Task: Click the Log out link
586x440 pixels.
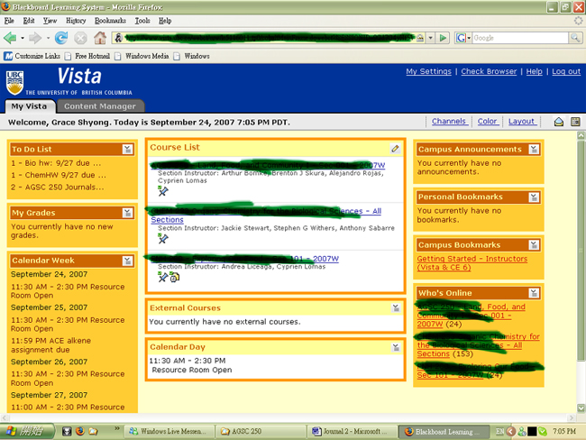Action: 566,71
